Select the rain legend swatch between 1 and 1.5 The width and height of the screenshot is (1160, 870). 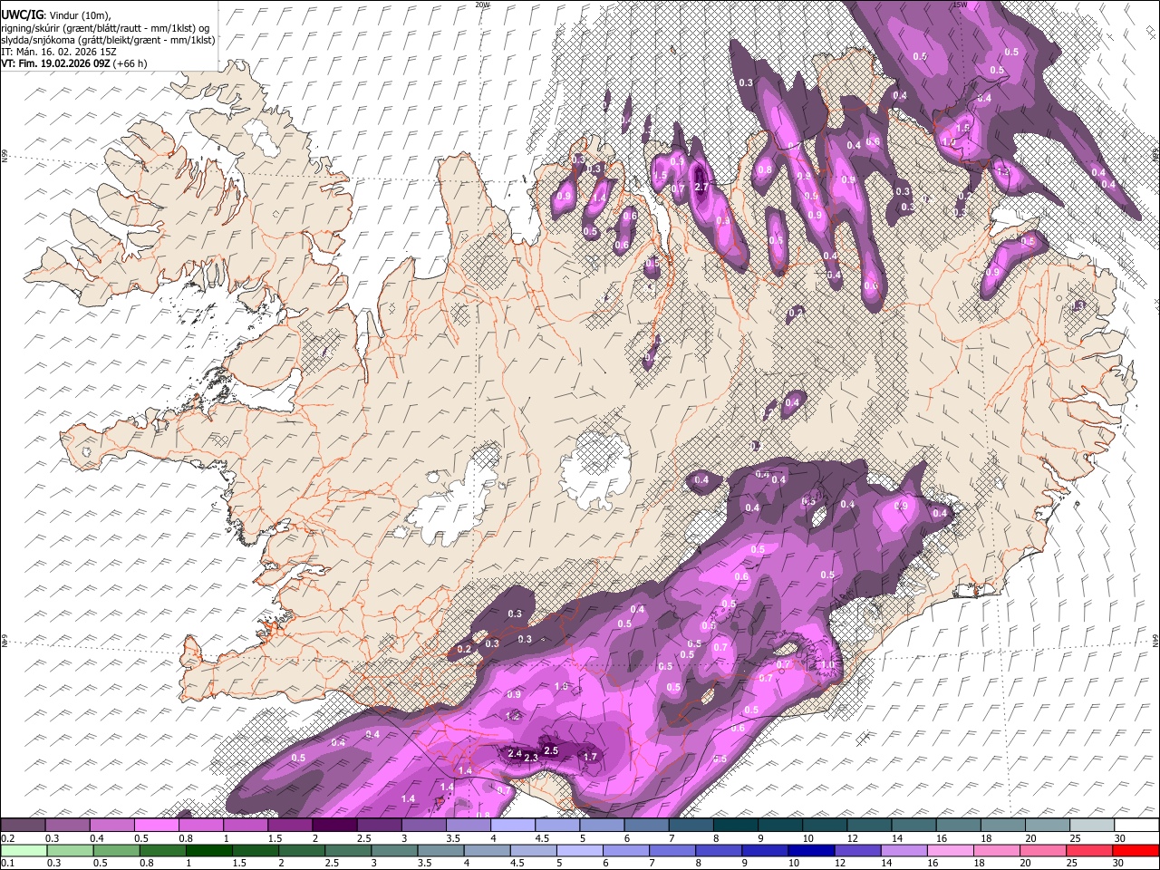pos(208,850)
